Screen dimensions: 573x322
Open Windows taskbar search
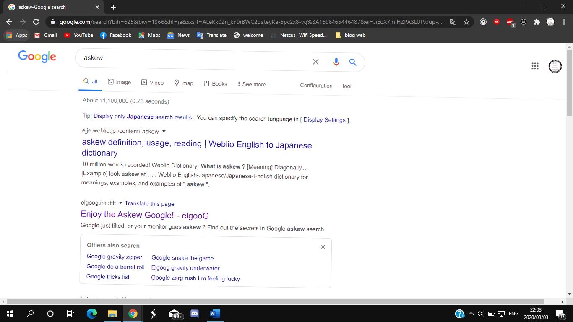coord(30,314)
